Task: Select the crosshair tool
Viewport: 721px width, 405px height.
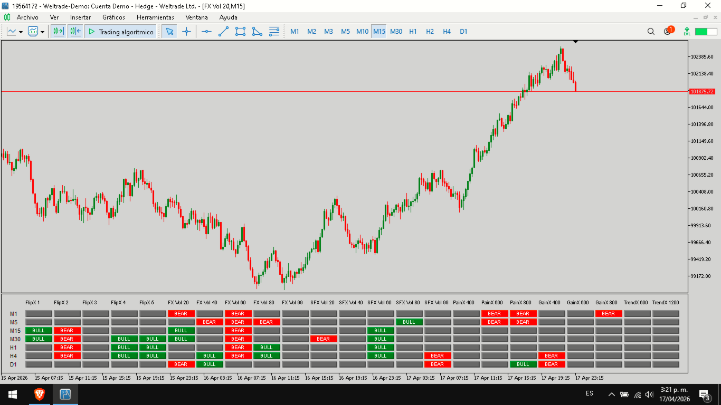Action: point(186,32)
